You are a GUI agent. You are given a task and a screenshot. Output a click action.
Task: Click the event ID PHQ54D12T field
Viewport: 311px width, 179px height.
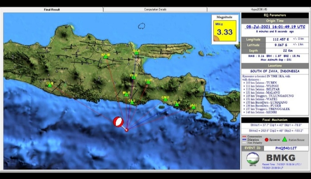(286, 148)
